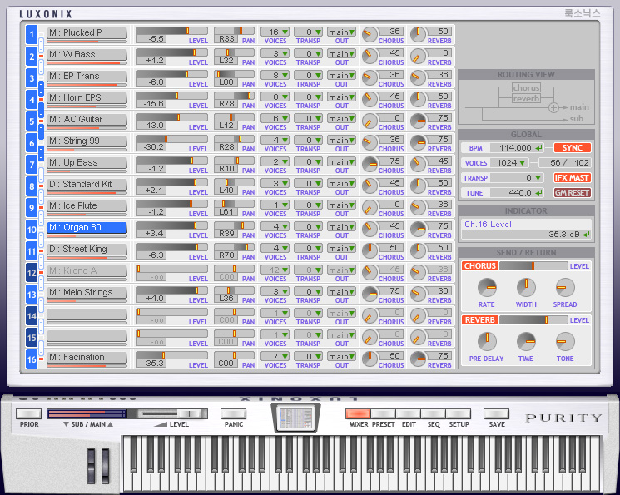Image resolution: width=620 pixels, height=495 pixels.
Task: Click the master LEVEL slider on keyboard panel
Action: pyautogui.click(x=172, y=414)
